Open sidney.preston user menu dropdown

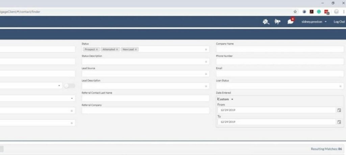[314, 22]
